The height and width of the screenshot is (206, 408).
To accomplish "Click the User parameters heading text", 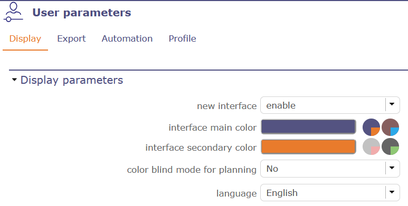I will tap(82, 13).
